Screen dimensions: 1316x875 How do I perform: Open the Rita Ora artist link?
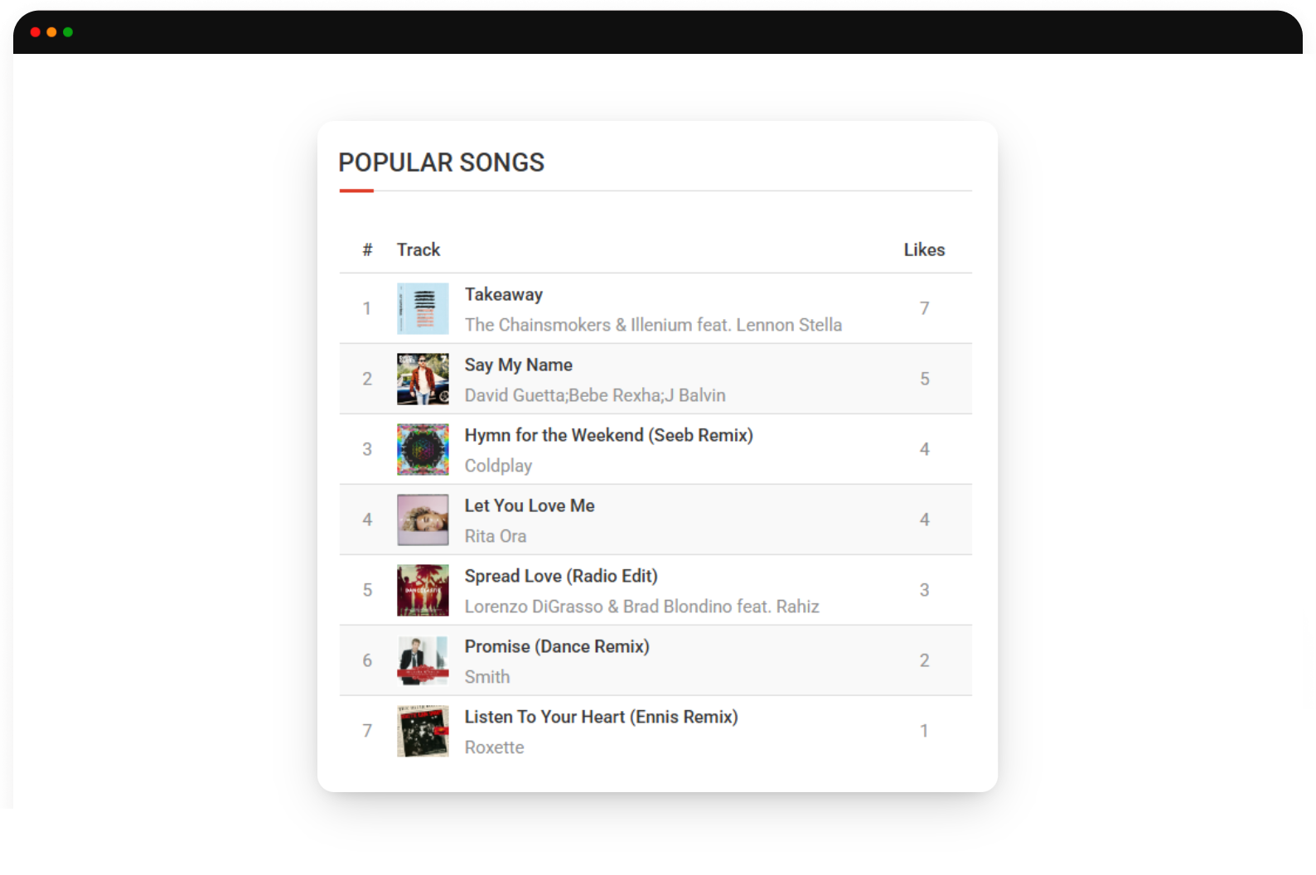(495, 536)
